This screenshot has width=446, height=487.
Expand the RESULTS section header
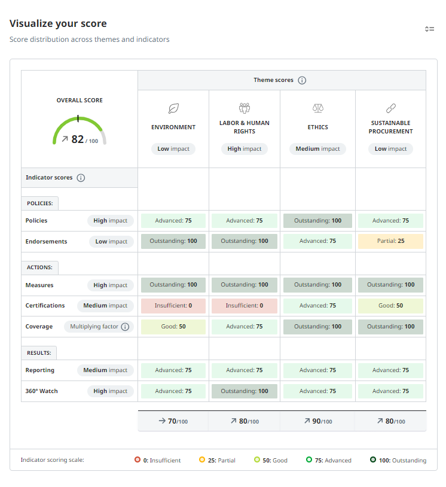click(39, 352)
